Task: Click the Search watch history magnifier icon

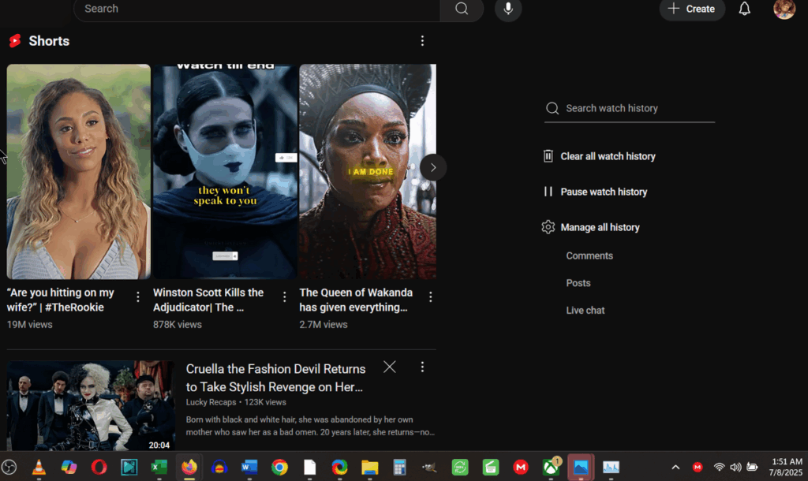Action: pos(552,108)
